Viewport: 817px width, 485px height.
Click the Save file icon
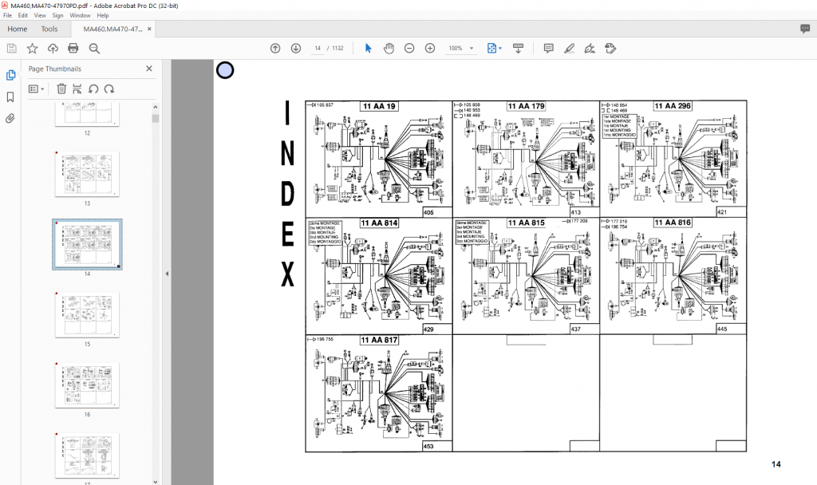(11, 49)
